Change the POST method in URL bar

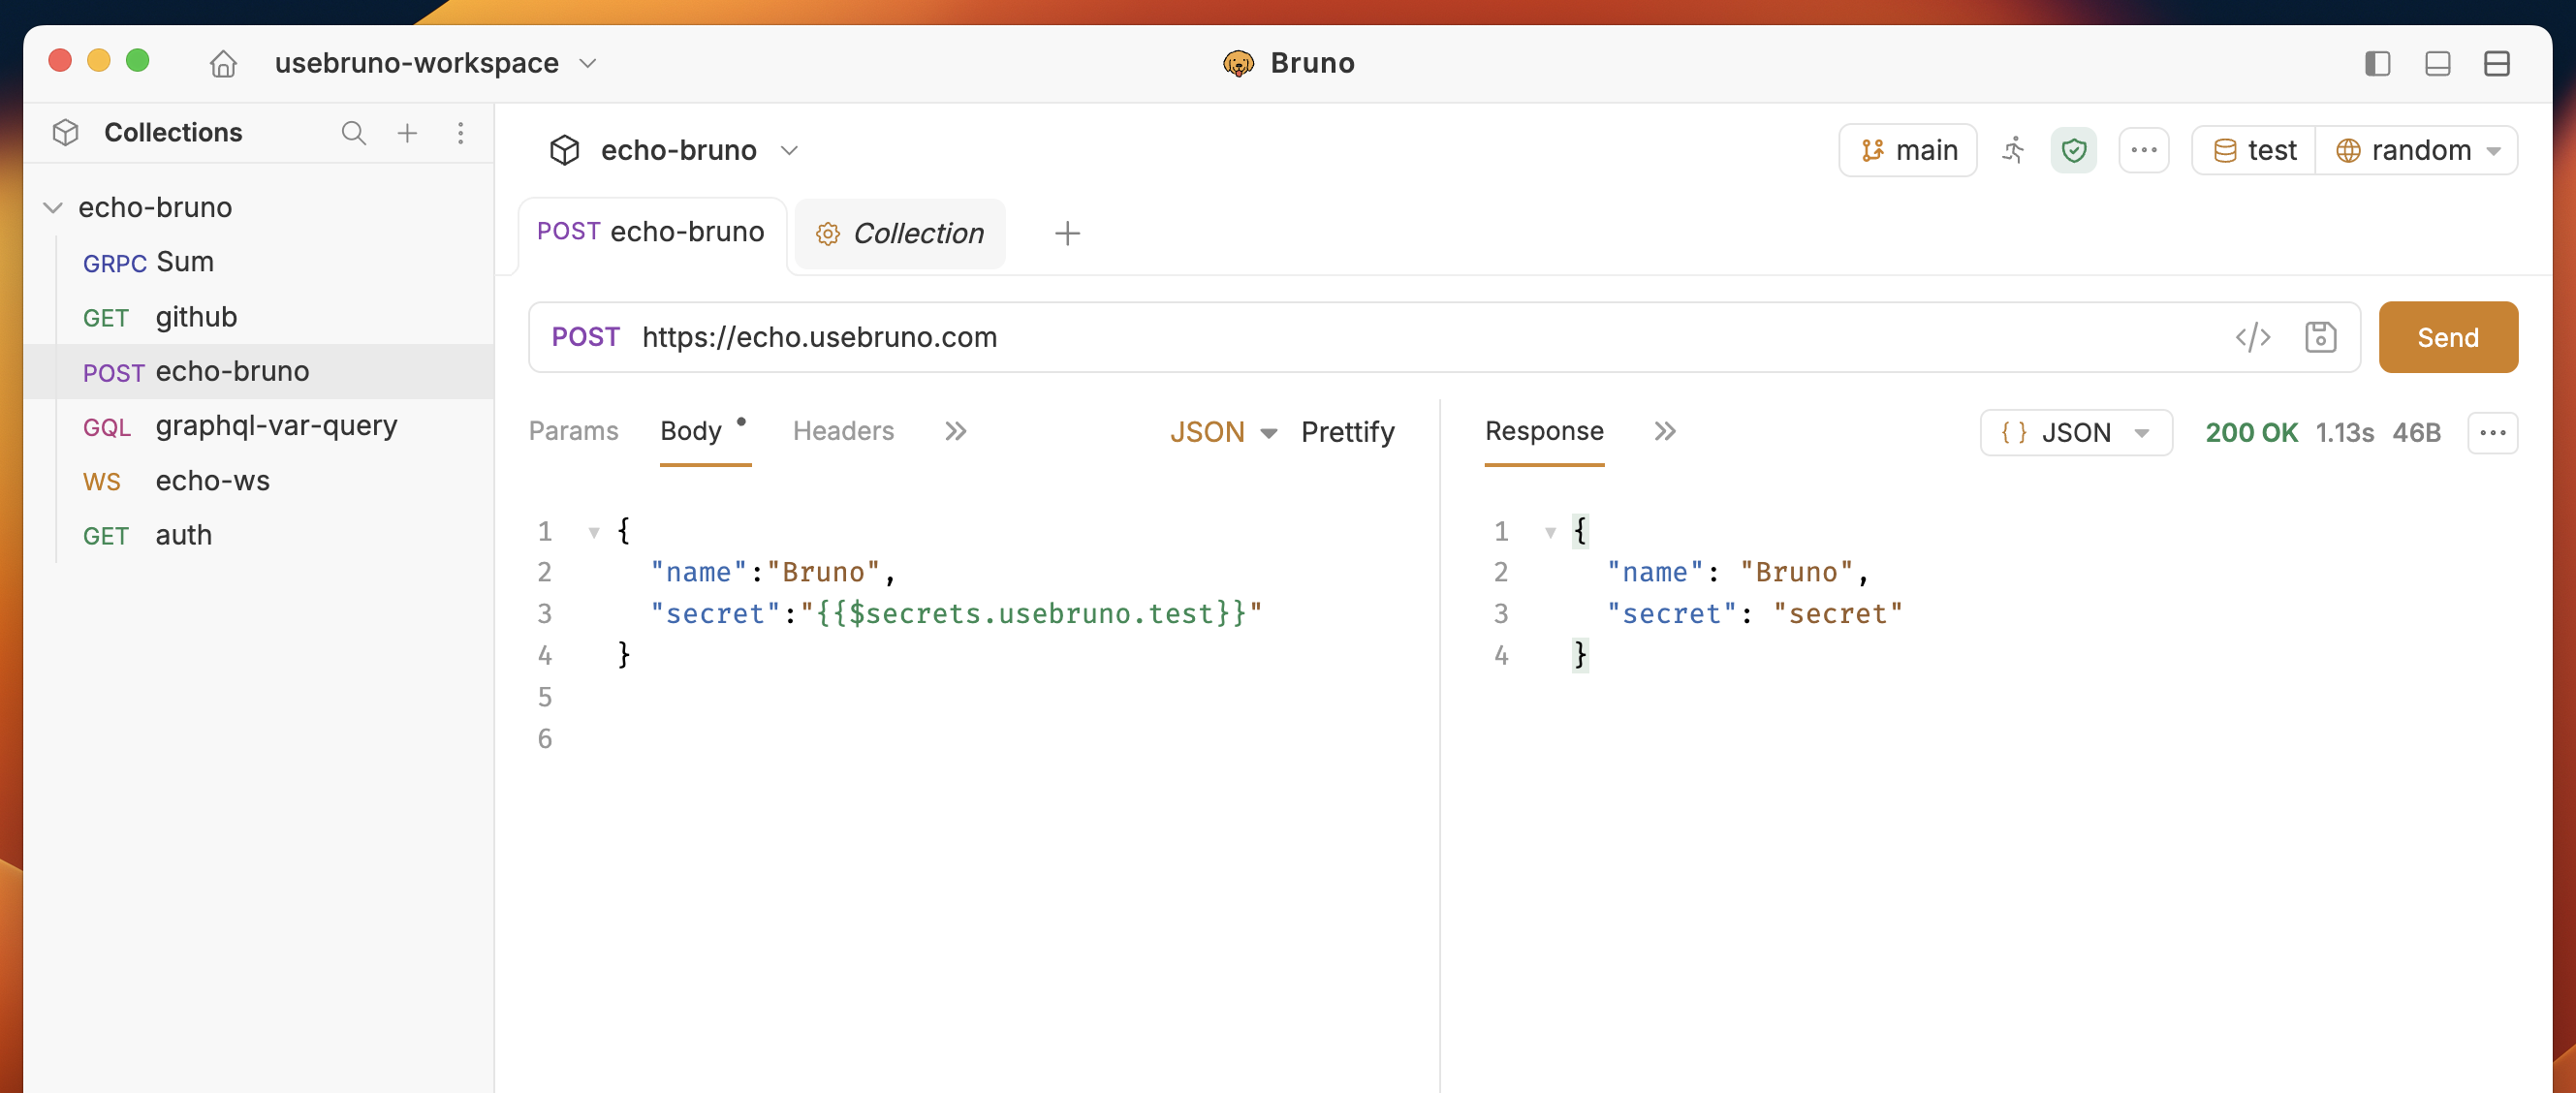[x=585, y=337]
